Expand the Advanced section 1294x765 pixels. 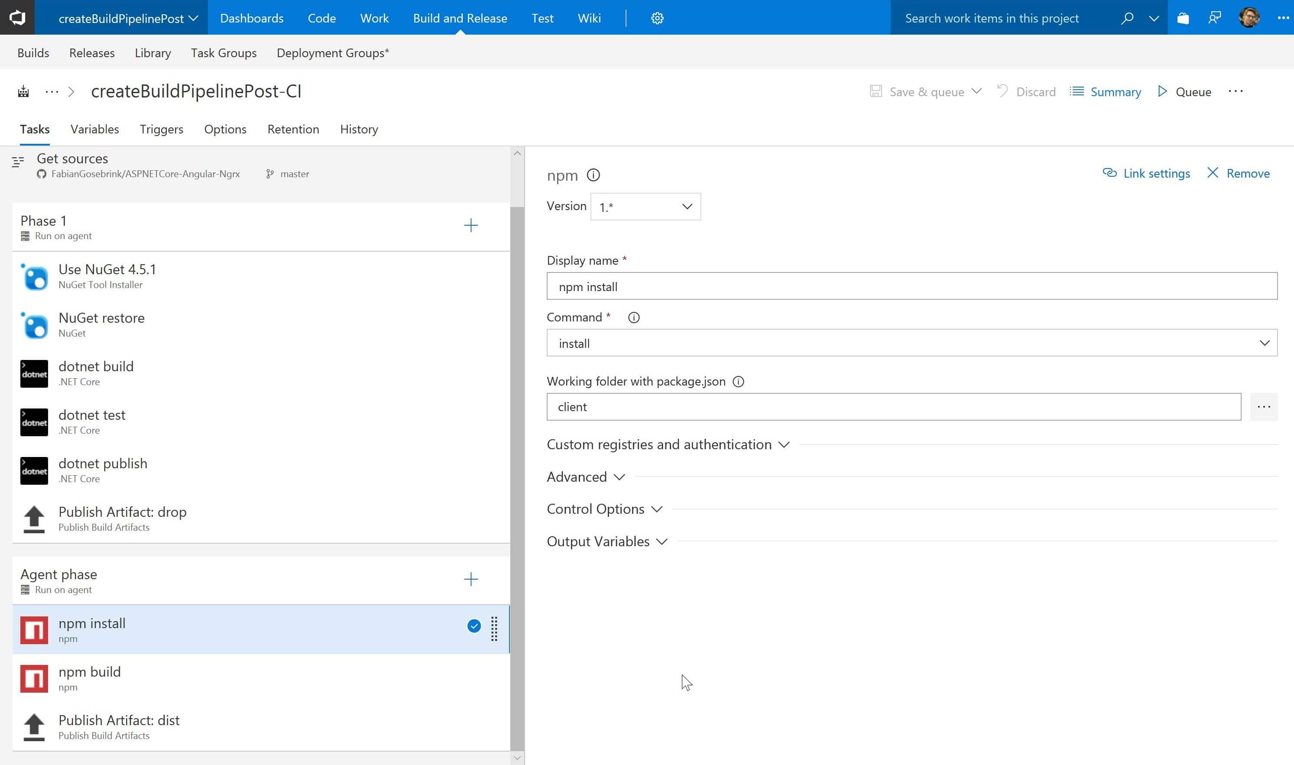point(586,477)
